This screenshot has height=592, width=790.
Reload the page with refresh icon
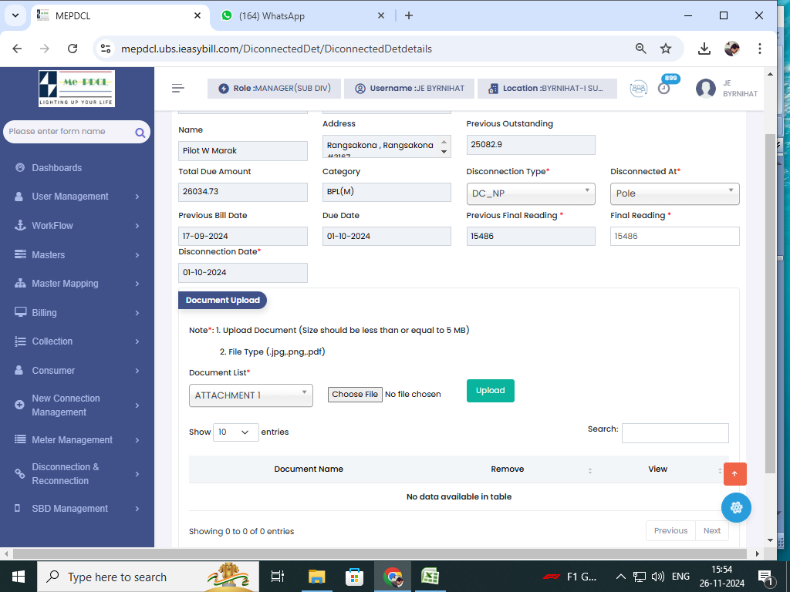73,49
